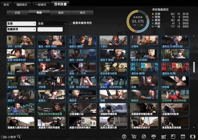This screenshot has height=140, width=198.
Task: Select the 歐巴·史密斯 character card
Action: point(82,55)
